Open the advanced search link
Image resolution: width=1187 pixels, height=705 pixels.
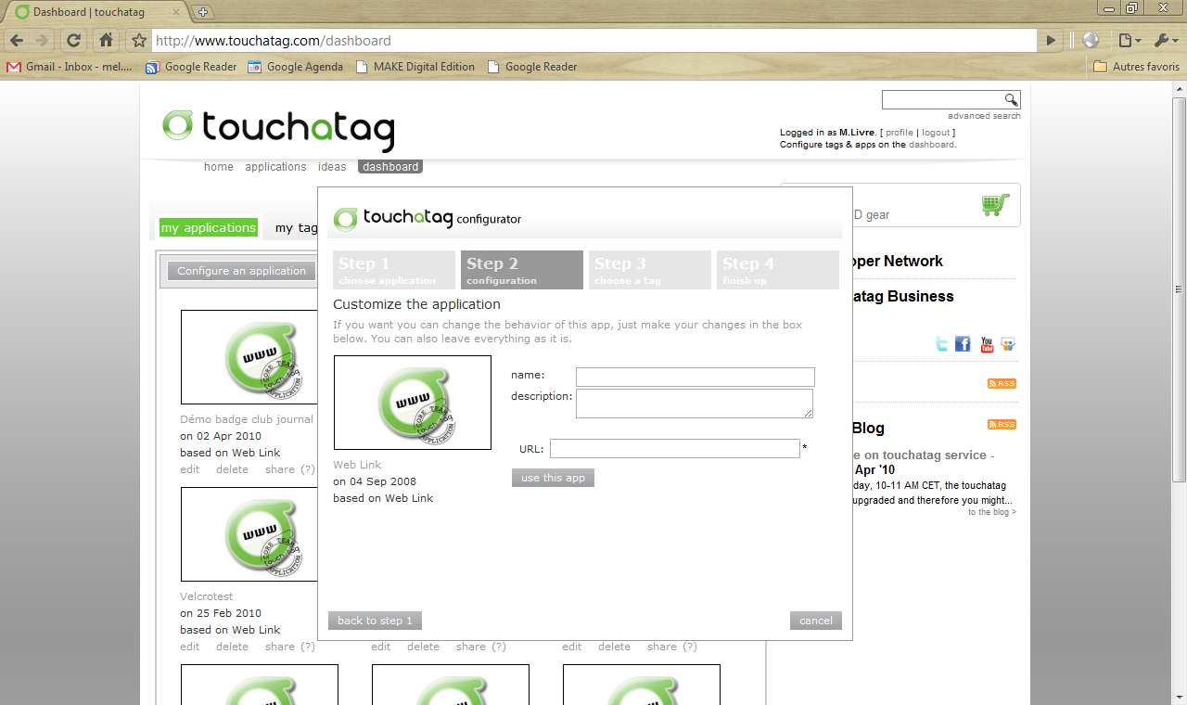(x=984, y=116)
